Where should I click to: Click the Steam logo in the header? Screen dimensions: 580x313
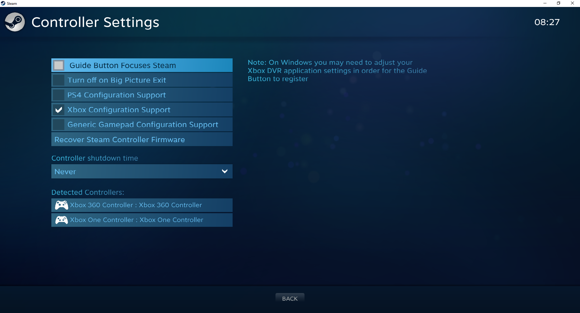(14, 22)
